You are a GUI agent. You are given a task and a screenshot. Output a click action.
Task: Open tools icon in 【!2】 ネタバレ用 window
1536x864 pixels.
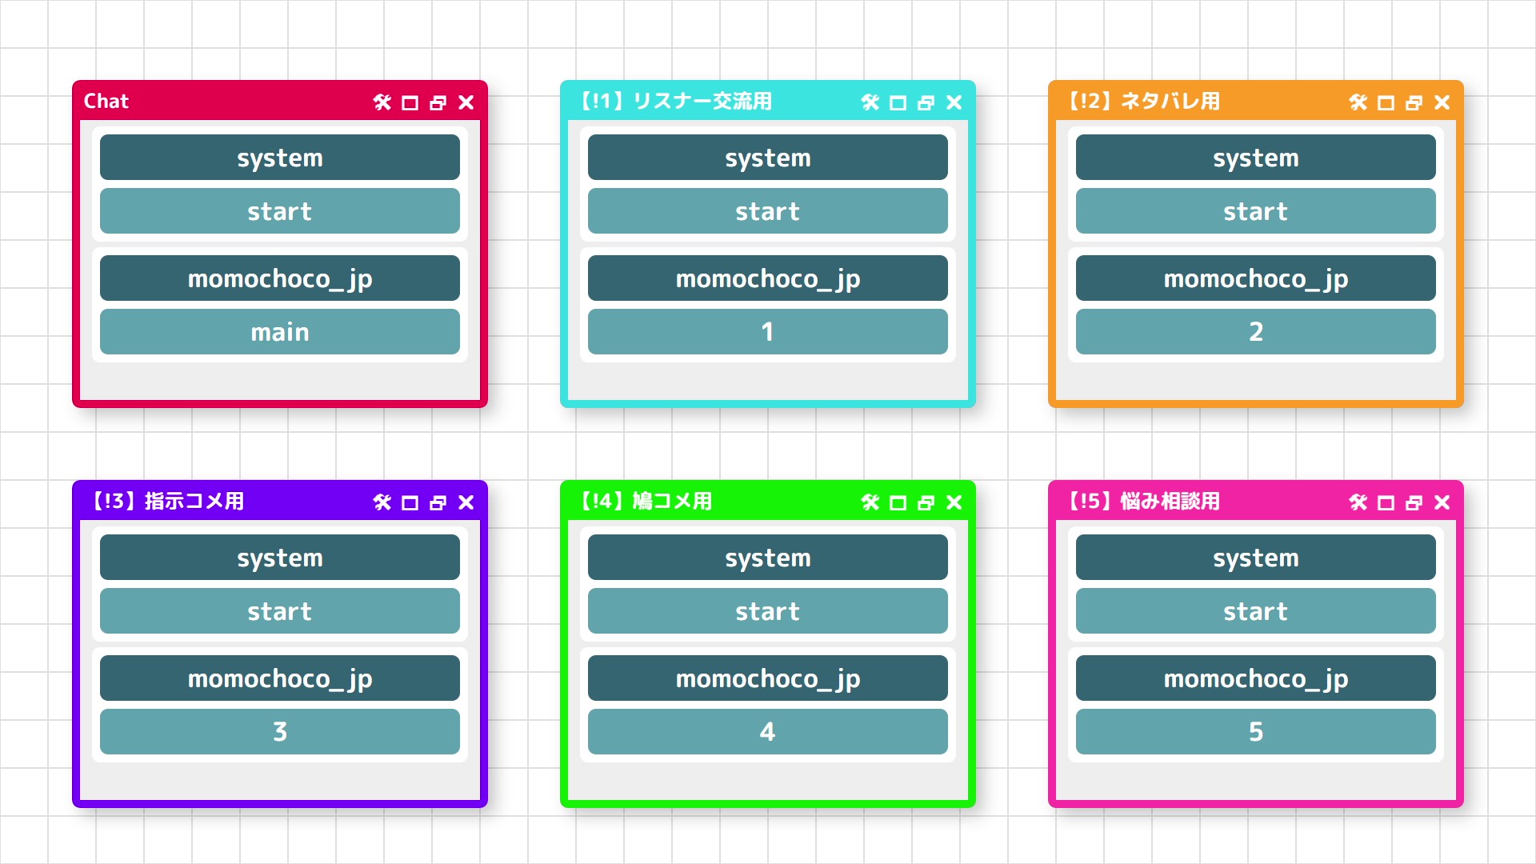click(1358, 102)
